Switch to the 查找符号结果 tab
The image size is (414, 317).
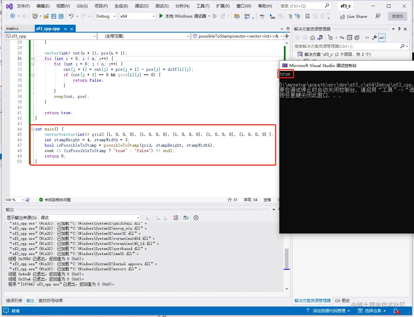pyautogui.click(x=51, y=300)
